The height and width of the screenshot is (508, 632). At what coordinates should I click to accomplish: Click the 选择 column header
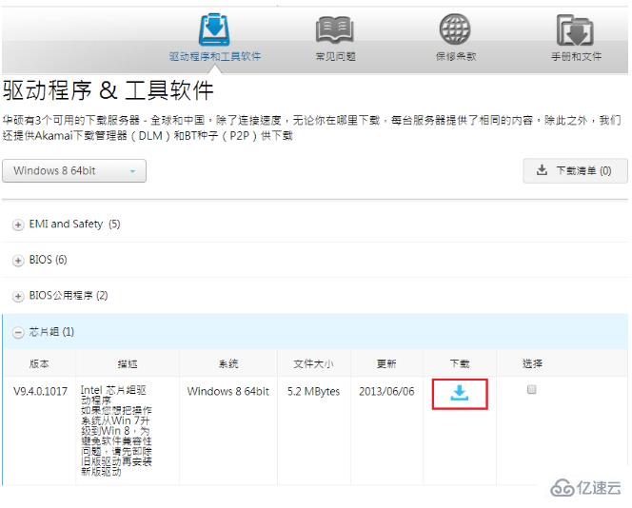click(532, 363)
